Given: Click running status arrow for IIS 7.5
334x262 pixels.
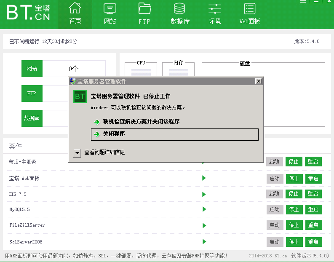Looking at the screenshot, I should (x=204, y=194).
